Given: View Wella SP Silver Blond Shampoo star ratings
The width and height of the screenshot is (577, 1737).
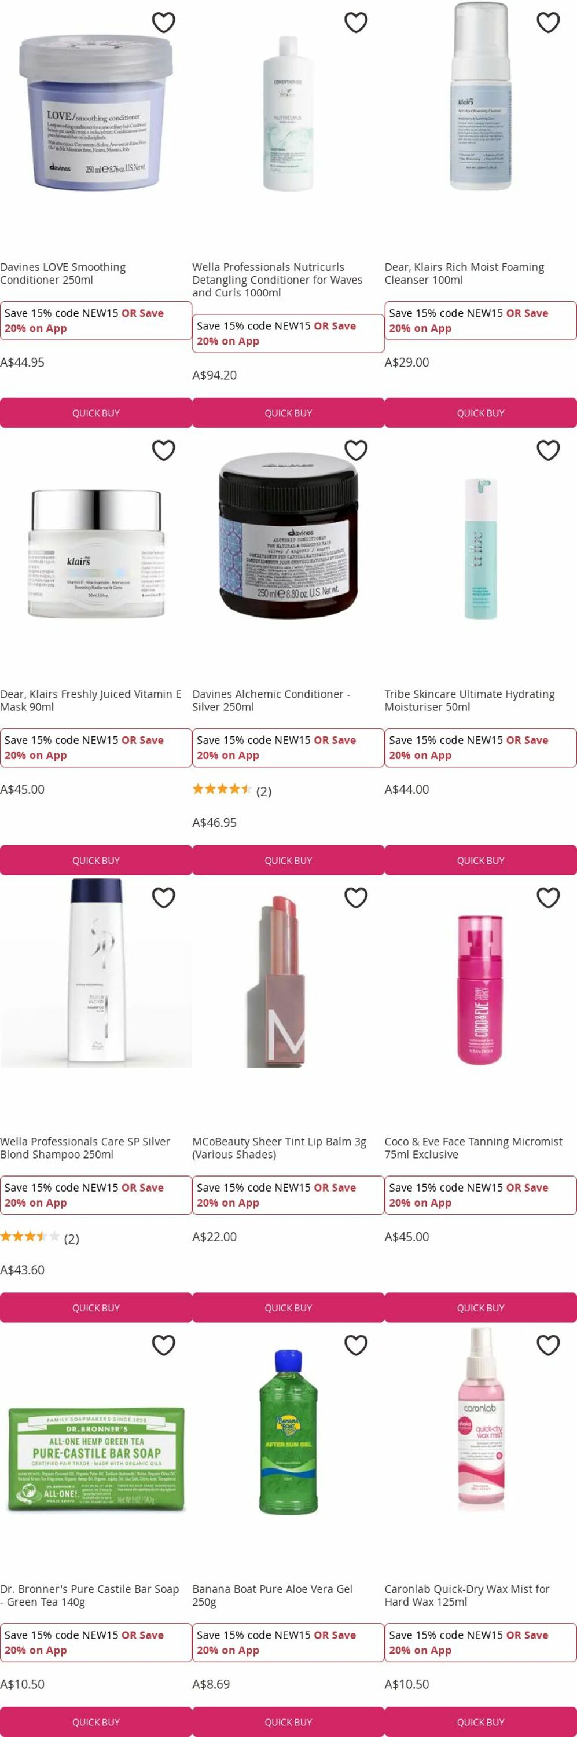Looking at the screenshot, I should [40, 1237].
